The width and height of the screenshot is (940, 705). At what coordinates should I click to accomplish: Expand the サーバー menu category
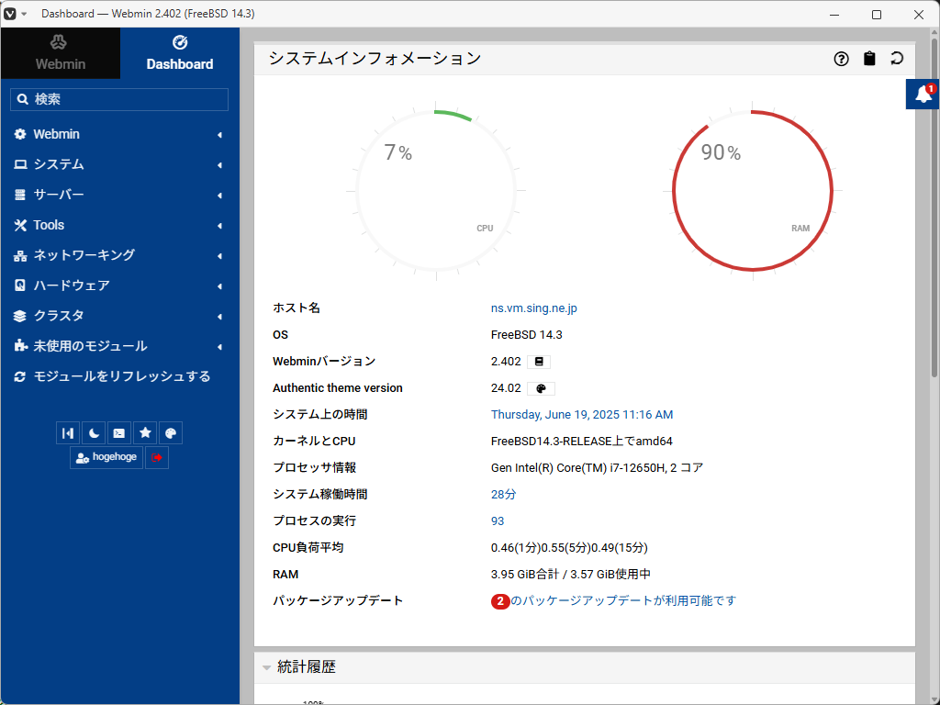(119, 195)
